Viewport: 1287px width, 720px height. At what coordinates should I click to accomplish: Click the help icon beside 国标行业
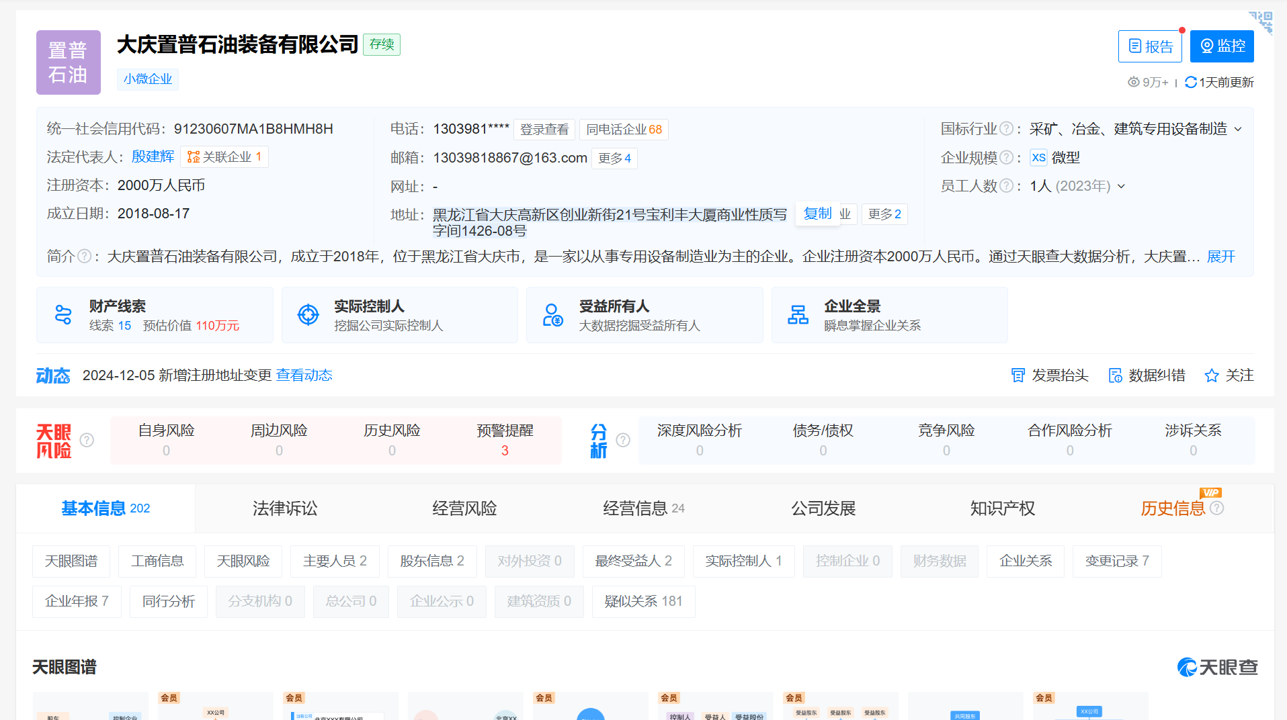click(x=1006, y=128)
